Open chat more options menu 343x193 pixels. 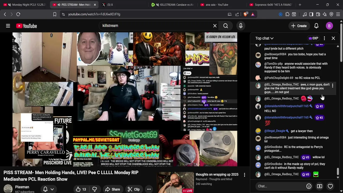(324, 38)
